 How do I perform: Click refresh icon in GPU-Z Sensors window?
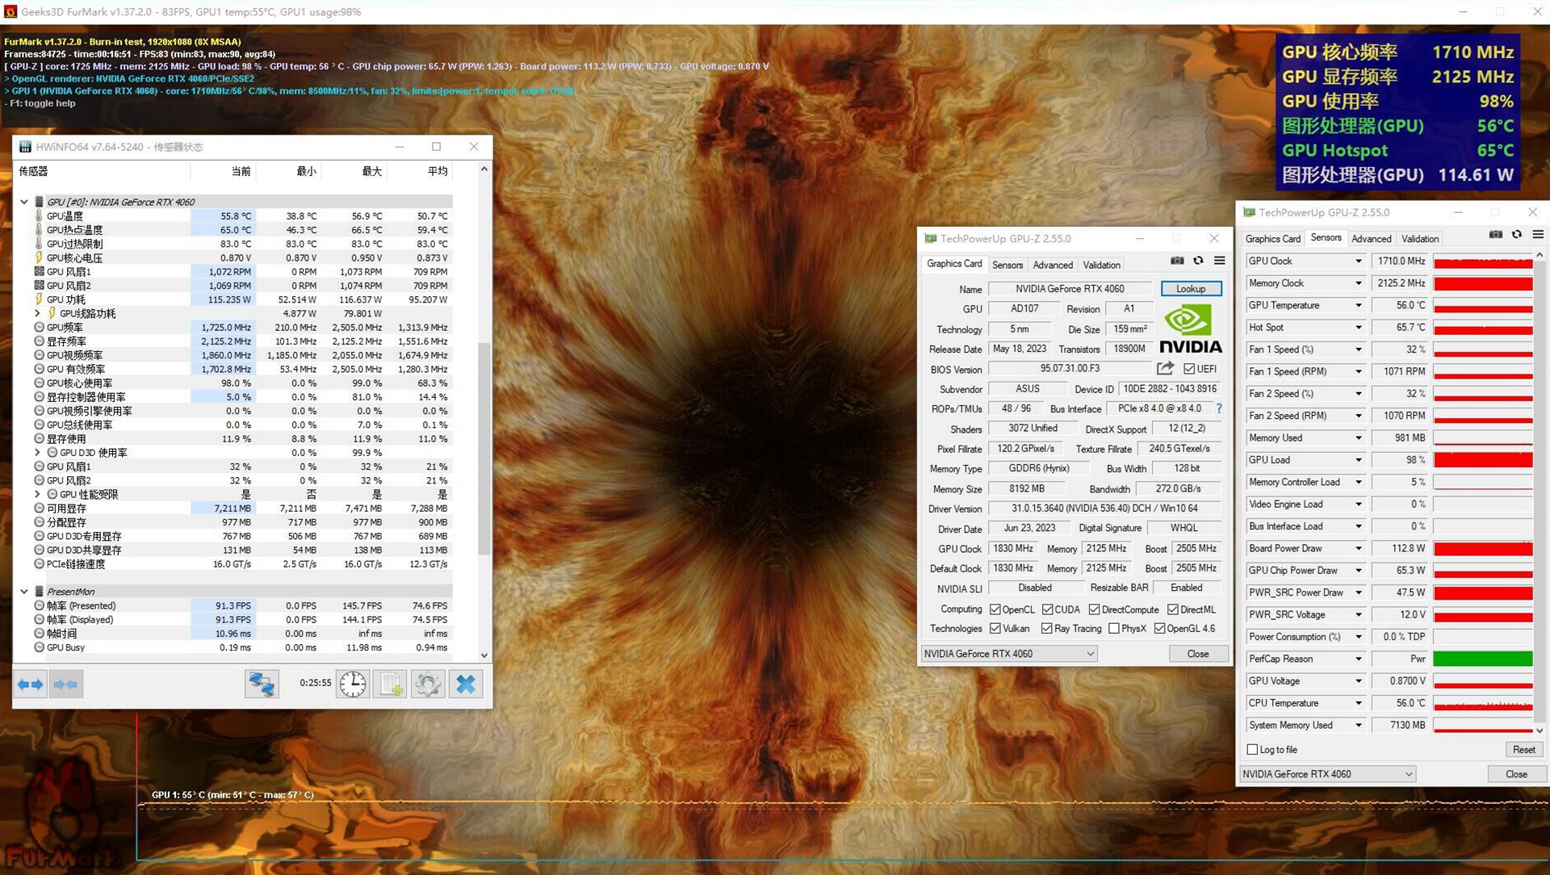click(x=1517, y=235)
